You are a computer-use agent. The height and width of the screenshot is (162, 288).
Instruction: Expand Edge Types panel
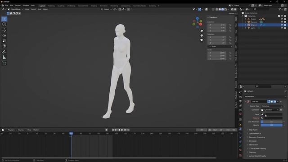253,130
